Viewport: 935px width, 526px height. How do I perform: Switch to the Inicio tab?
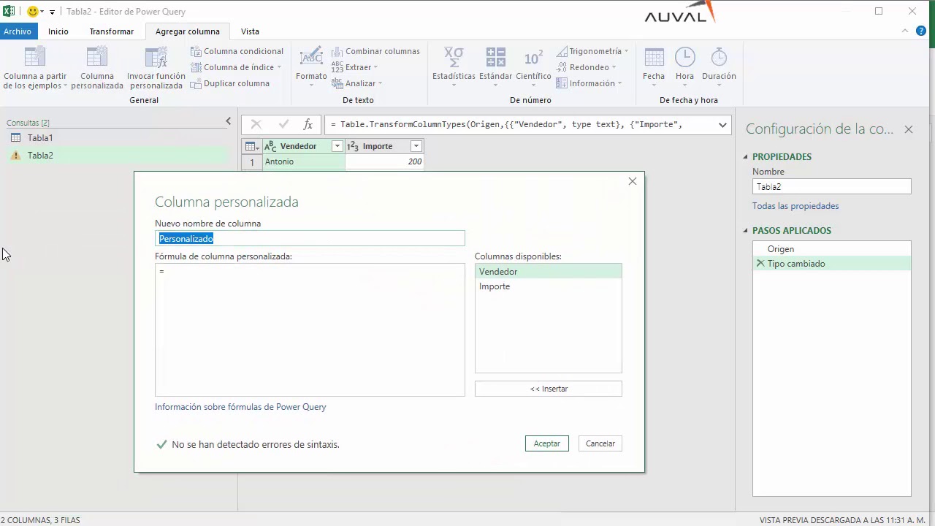click(x=58, y=31)
